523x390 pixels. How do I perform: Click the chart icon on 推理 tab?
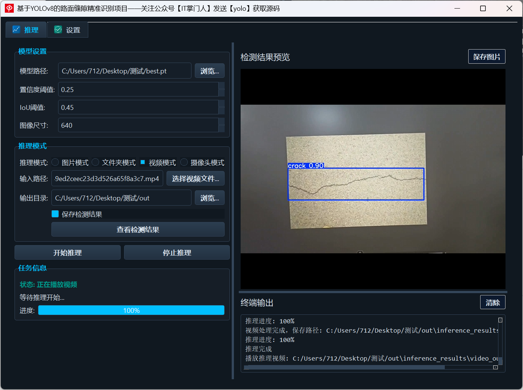point(16,29)
